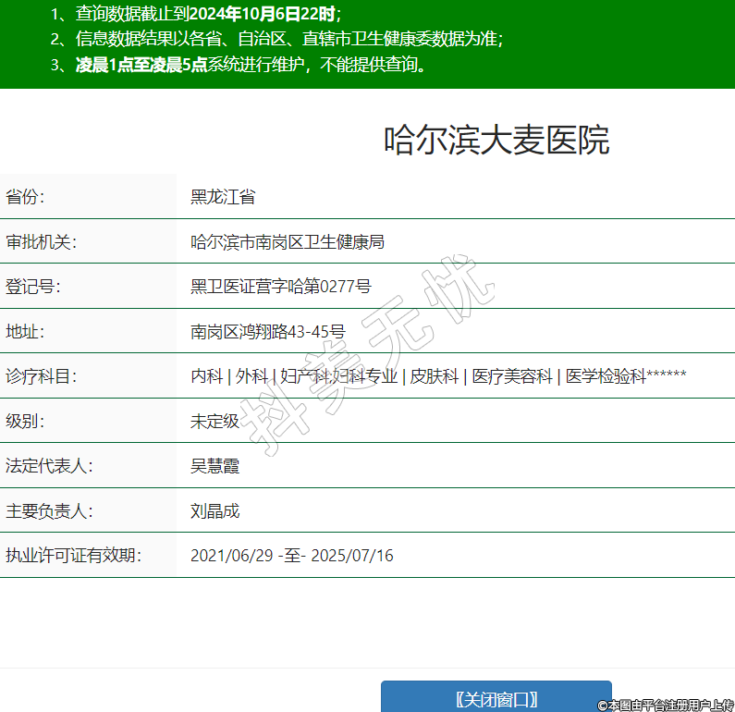
Task: Click the 级别 field label
Action: point(26,422)
